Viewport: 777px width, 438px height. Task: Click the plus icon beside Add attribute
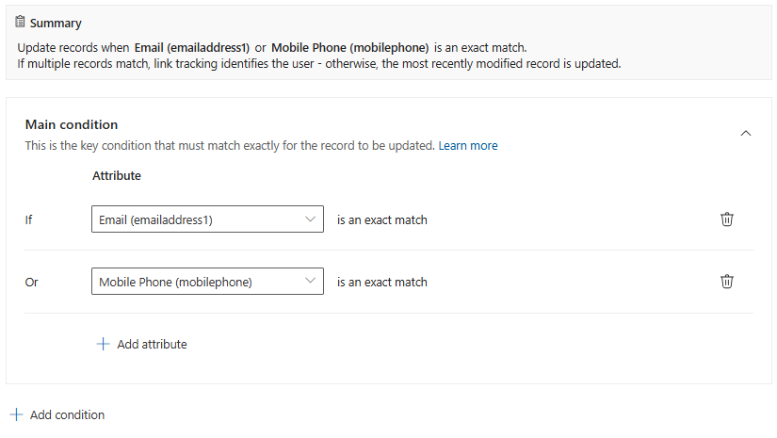coord(104,344)
